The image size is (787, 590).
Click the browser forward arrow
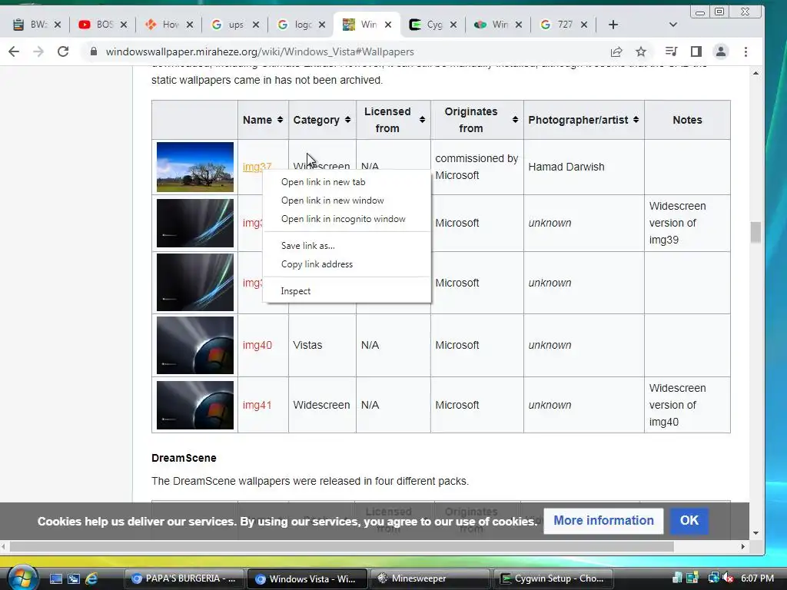click(38, 51)
